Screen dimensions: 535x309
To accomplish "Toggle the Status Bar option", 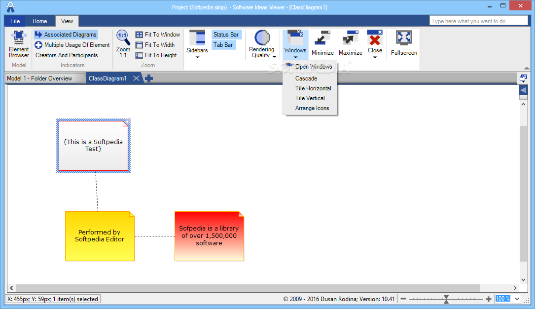I will (226, 35).
